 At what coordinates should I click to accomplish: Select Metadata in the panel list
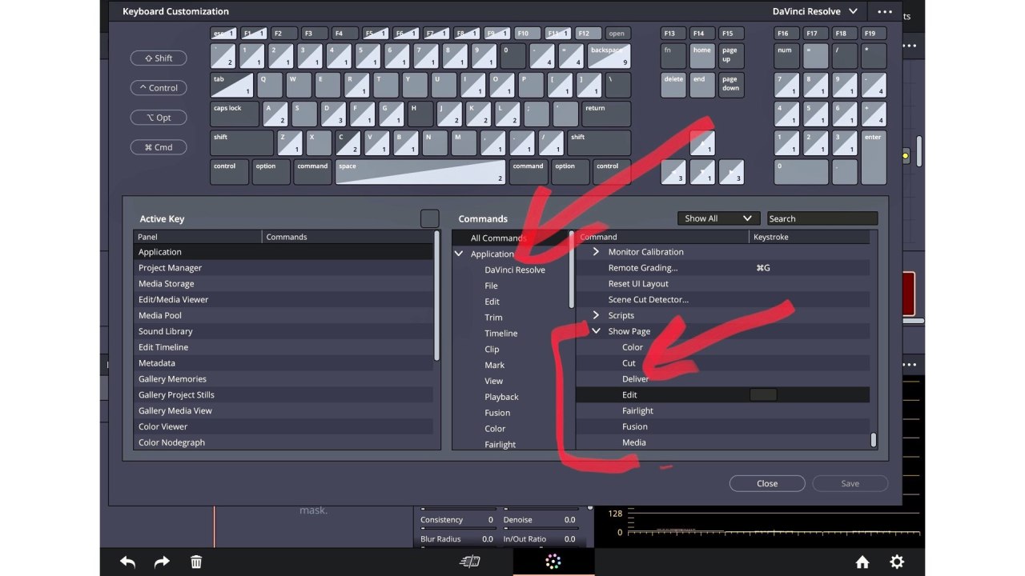[x=283, y=363]
